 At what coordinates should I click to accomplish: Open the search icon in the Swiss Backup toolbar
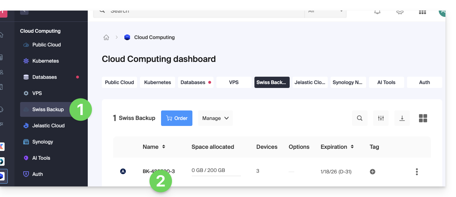359,118
